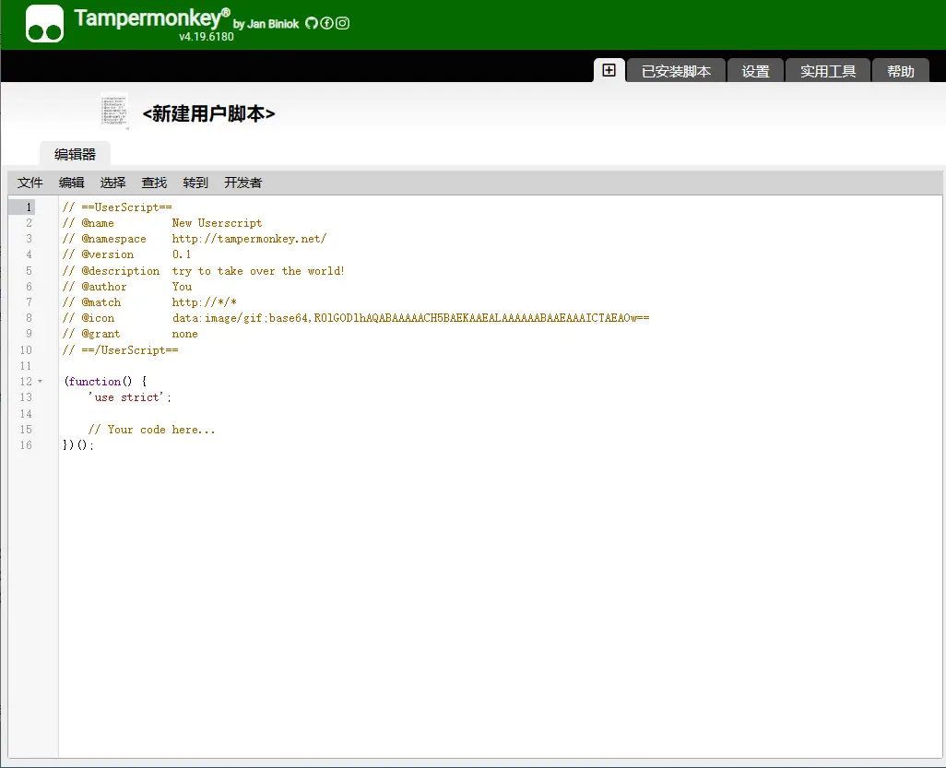The image size is (946, 768).
Task: Open the 实用工具 tab
Action: [828, 71]
